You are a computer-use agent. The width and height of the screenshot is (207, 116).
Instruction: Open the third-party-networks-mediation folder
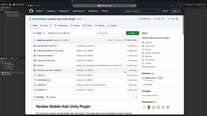[x=49, y=70]
